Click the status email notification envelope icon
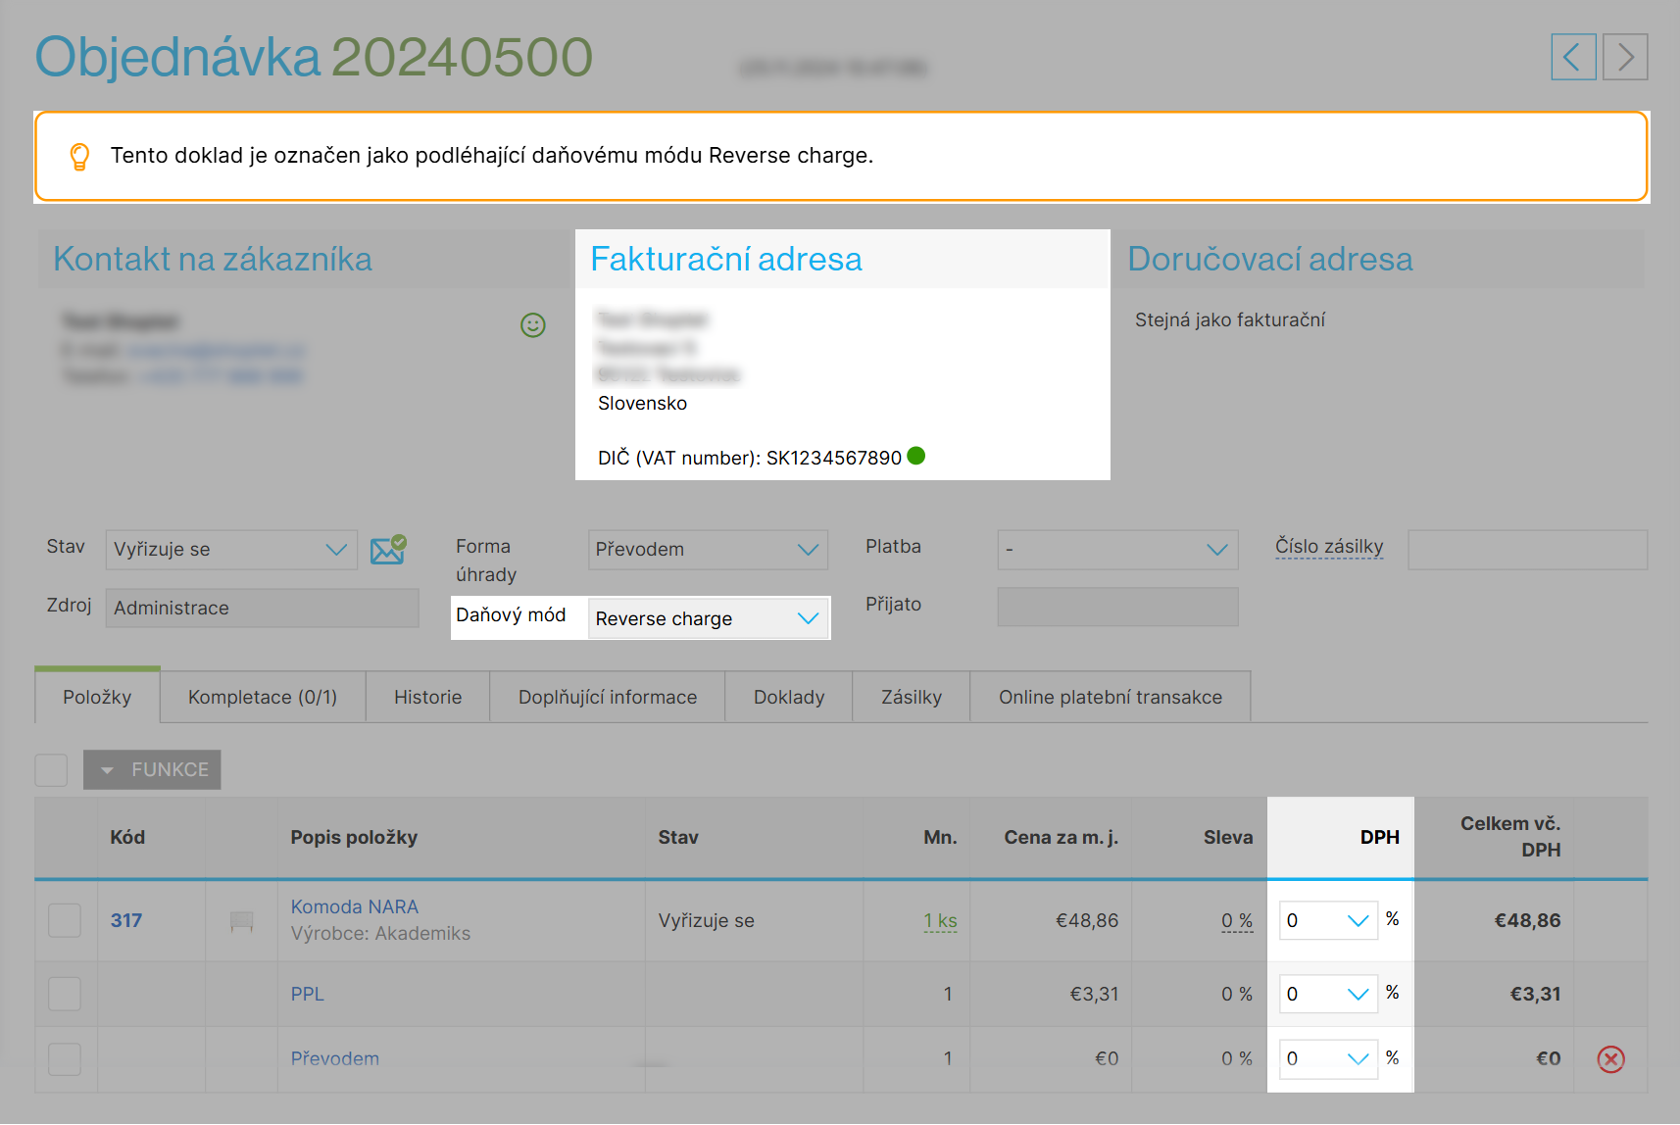The height and width of the screenshot is (1125, 1680). pos(388,550)
